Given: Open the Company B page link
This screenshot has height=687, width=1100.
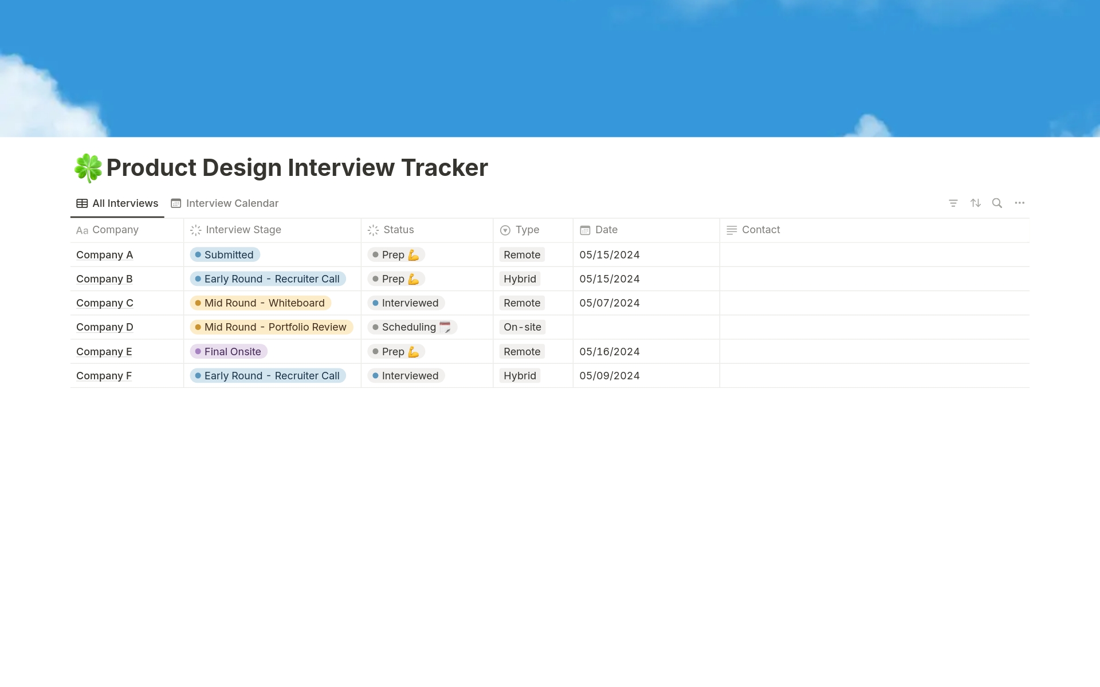Looking at the screenshot, I should 104,278.
